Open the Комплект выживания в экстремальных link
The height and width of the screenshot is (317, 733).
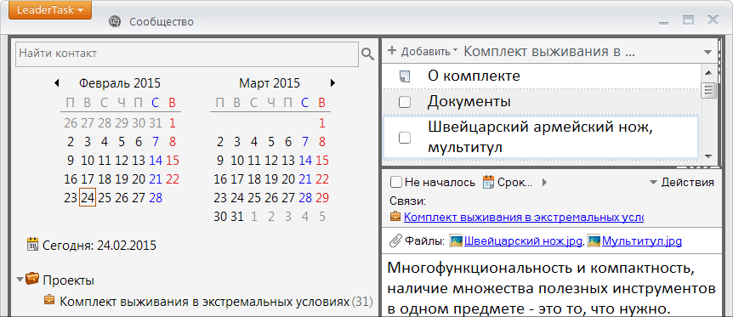click(x=524, y=218)
